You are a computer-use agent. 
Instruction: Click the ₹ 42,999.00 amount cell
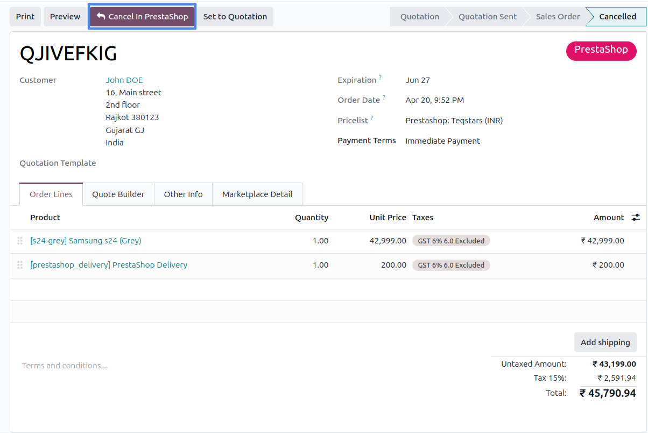point(603,241)
